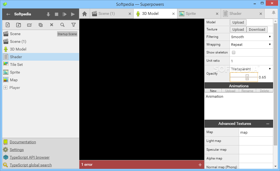The width and height of the screenshot is (280, 171).
Task: Click the 1 error status bar
Action: 142,165
